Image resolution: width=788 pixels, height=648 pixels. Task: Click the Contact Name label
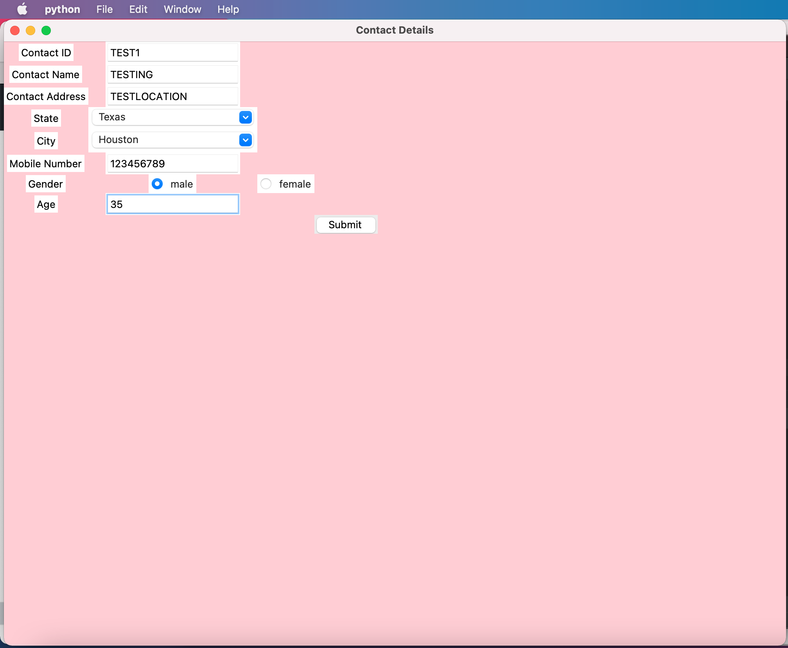point(45,74)
